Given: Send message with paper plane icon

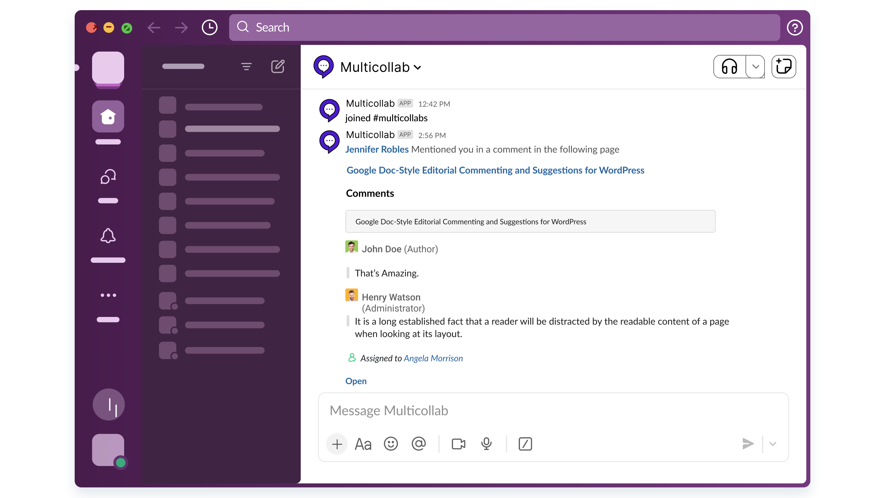Looking at the screenshot, I should click(748, 444).
